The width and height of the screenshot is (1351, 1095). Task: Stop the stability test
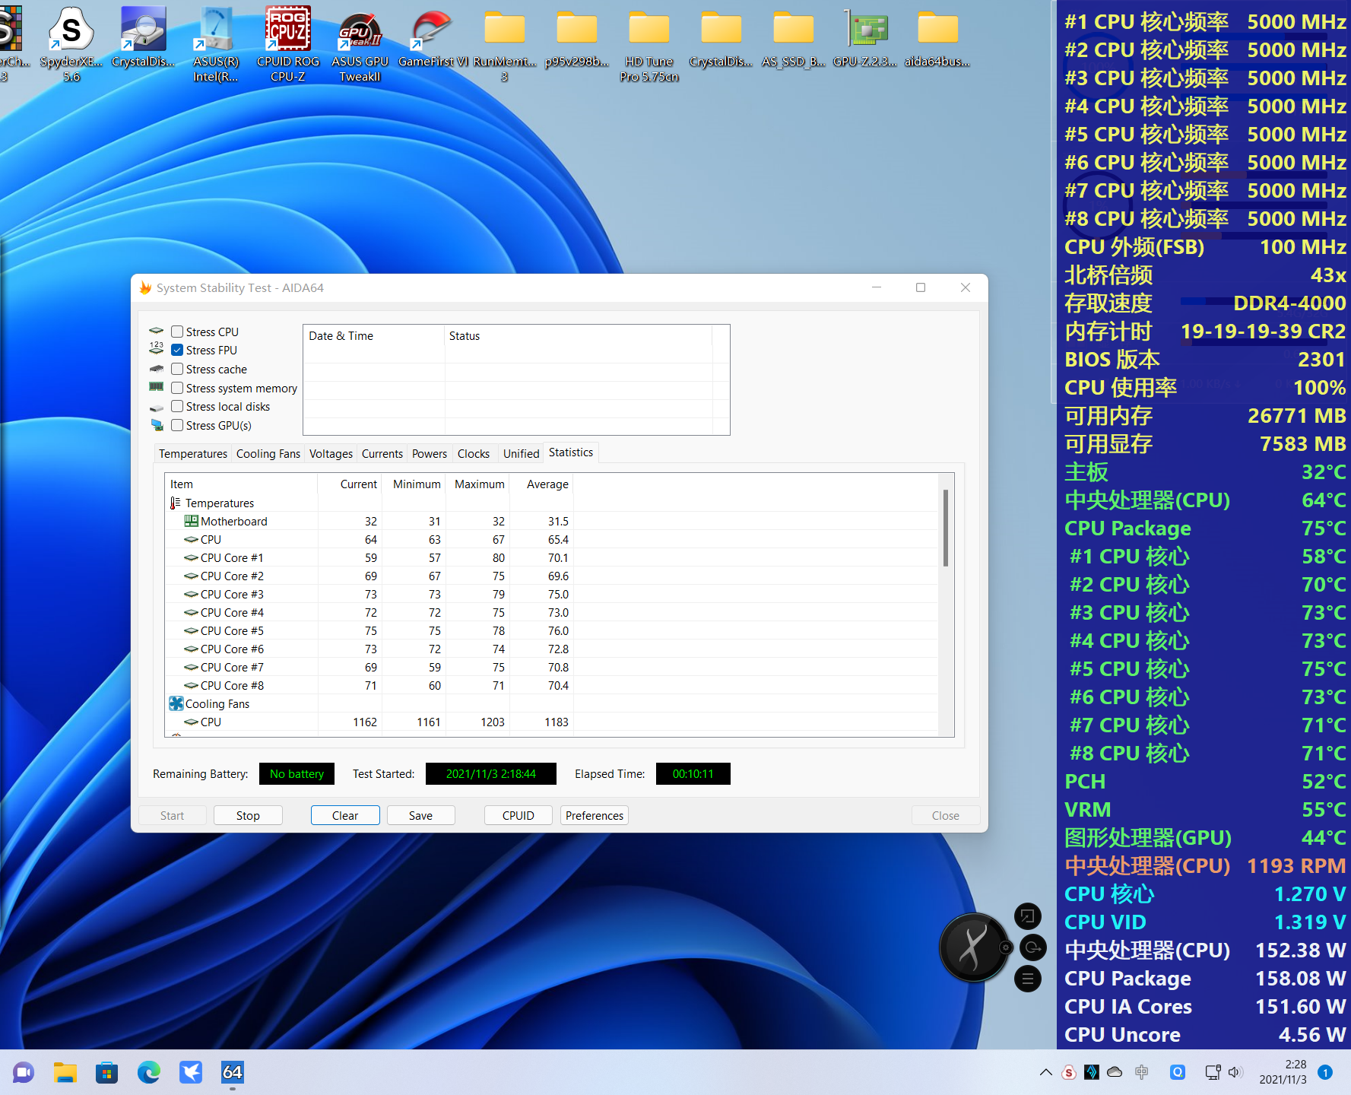(248, 815)
